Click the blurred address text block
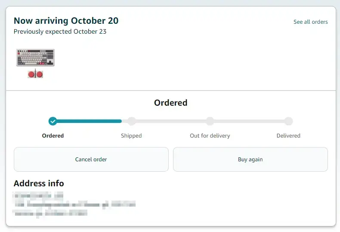340x232 pixels. coord(73,204)
